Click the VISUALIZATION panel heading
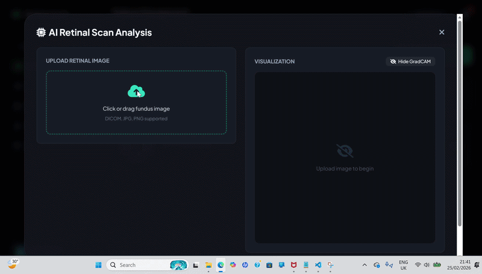This screenshot has width=482, height=274. point(275,61)
